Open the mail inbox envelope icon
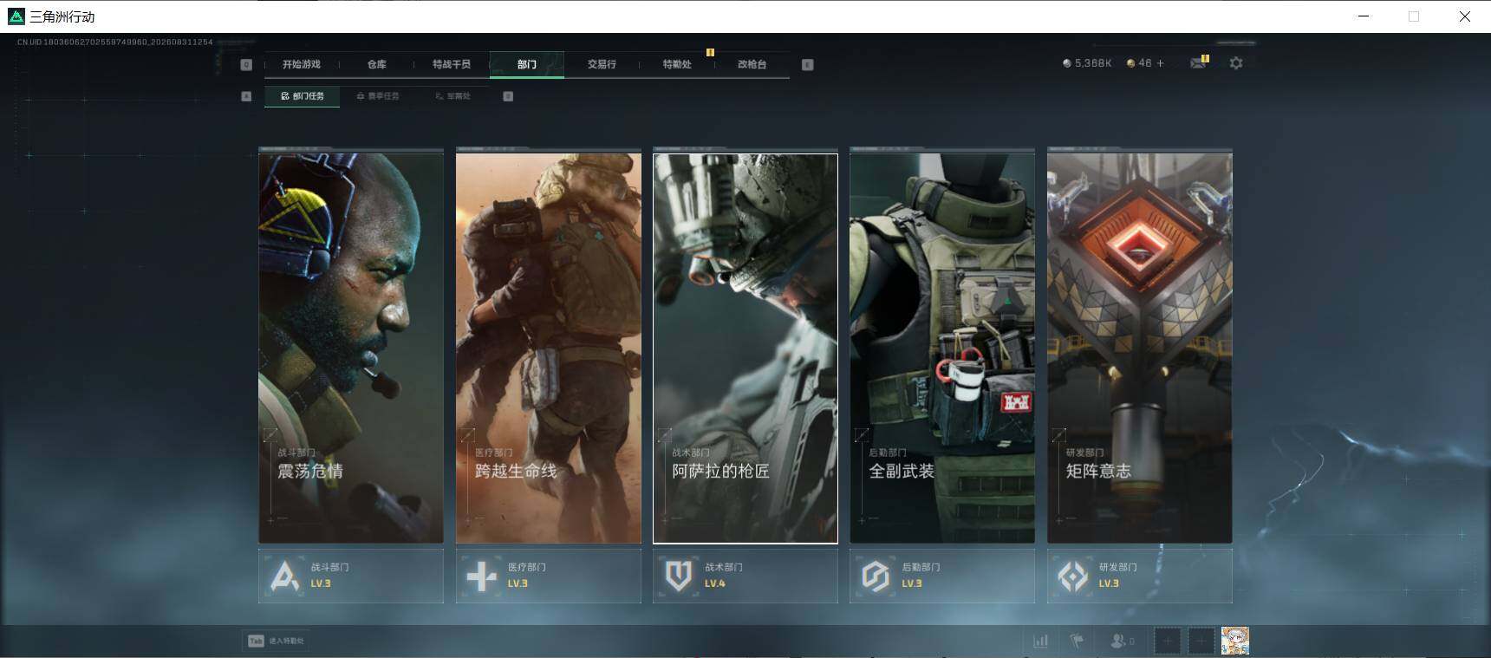 click(1198, 63)
